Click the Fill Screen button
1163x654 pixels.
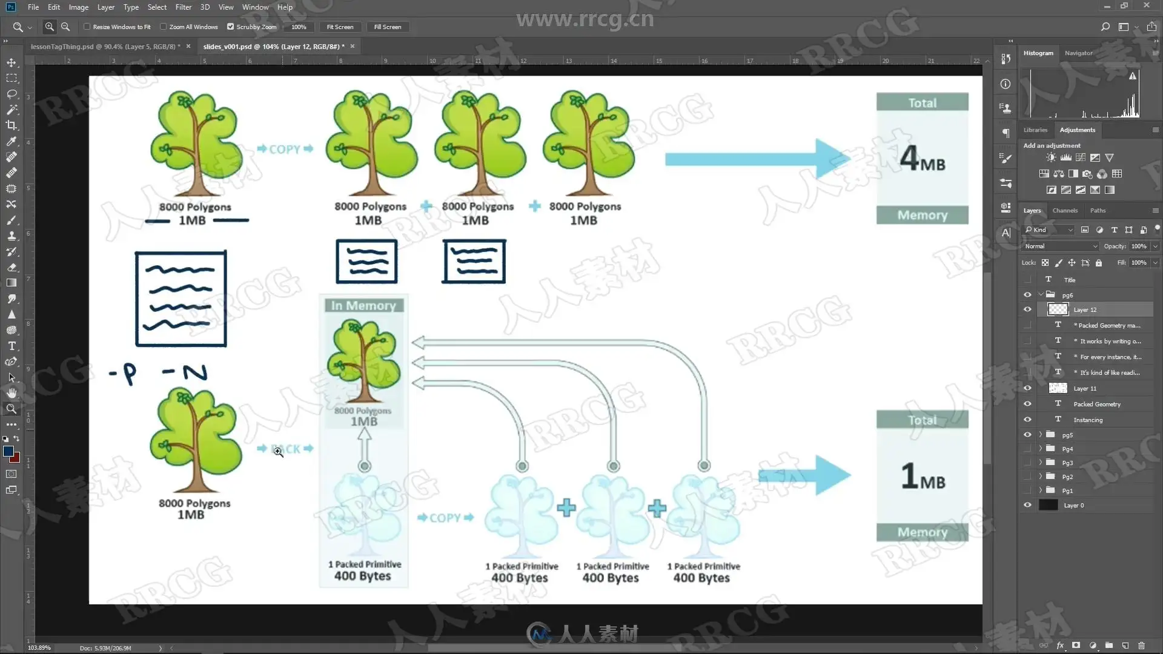(387, 27)
